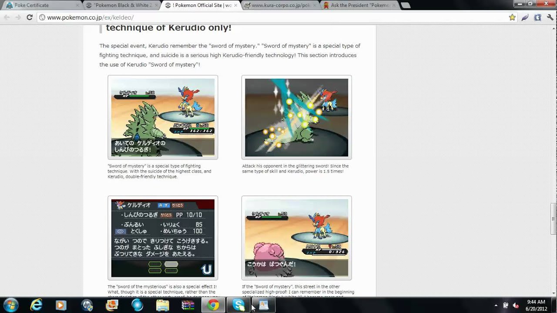Click caption starting 'Attack his opponent in the glittering sword'

(x=295, y=169)
